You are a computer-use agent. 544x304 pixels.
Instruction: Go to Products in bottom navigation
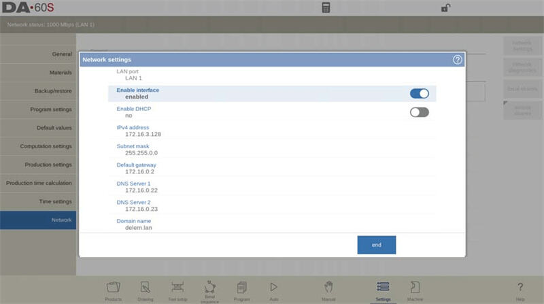pos(114,290)
